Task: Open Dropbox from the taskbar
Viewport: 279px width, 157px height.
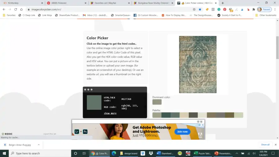Action: [151, 153]
